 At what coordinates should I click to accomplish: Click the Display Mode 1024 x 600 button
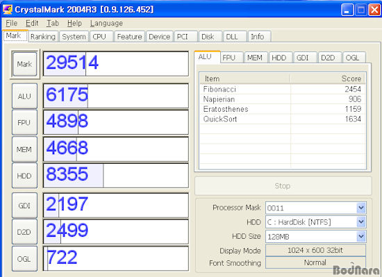tap(315, 250)
